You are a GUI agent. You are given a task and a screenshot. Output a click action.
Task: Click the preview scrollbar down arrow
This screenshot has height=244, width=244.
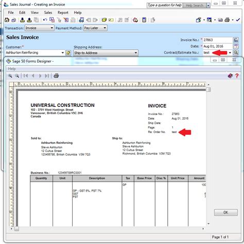(208, 223)
